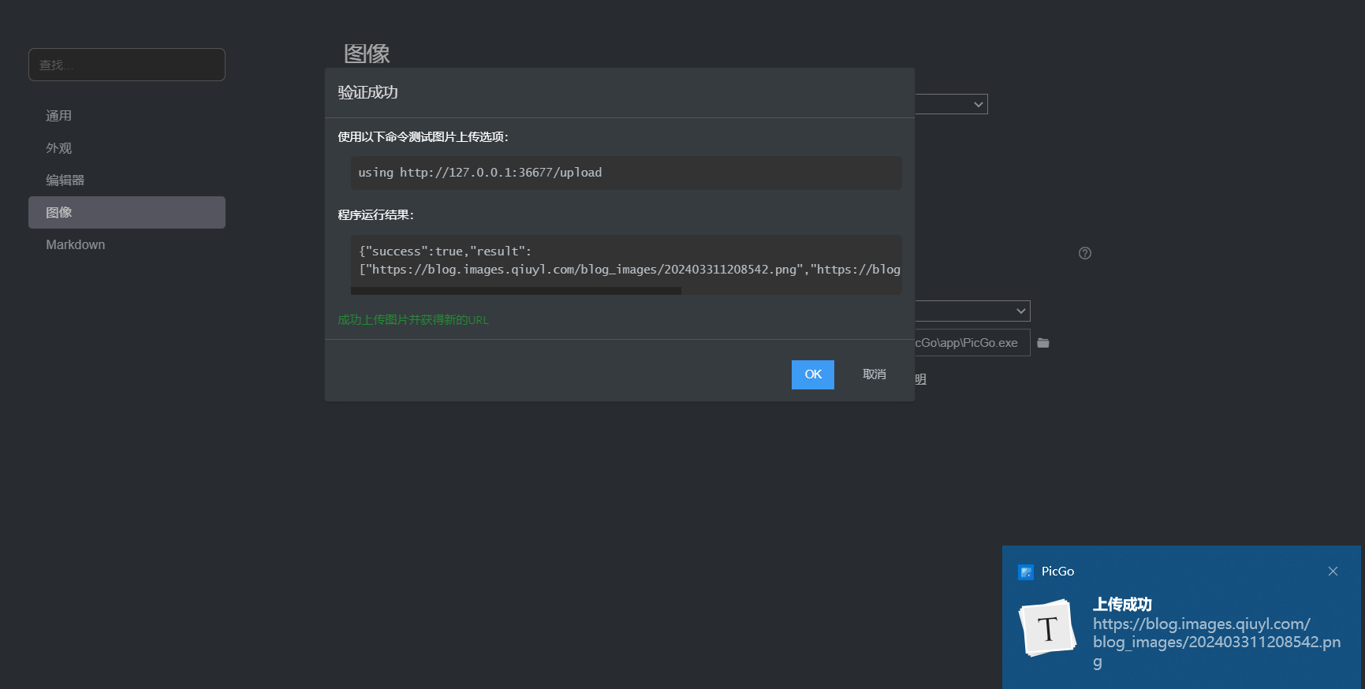
Task: Click the 使用以下命令测试图片上传选项 label
Action: coord(423,137)
